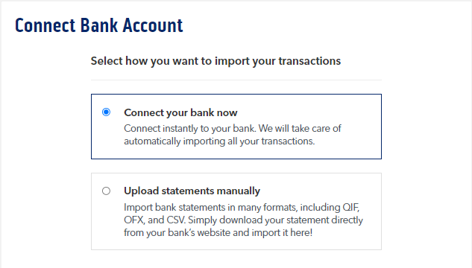Click "Select how you want to import" subheading

(215, 61)
